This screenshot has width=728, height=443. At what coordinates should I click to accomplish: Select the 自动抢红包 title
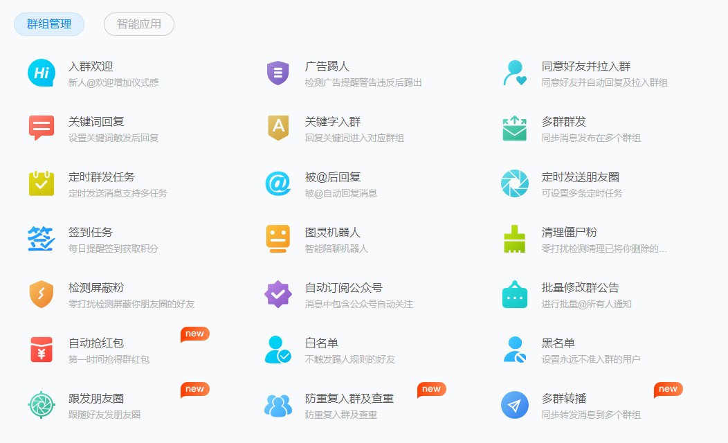tap(96, 343)
